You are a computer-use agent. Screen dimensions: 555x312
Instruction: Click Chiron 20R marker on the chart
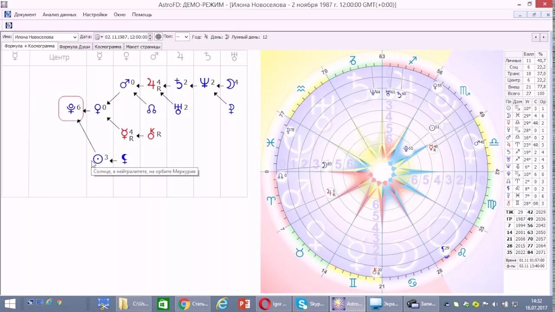(x=376, y=271)
